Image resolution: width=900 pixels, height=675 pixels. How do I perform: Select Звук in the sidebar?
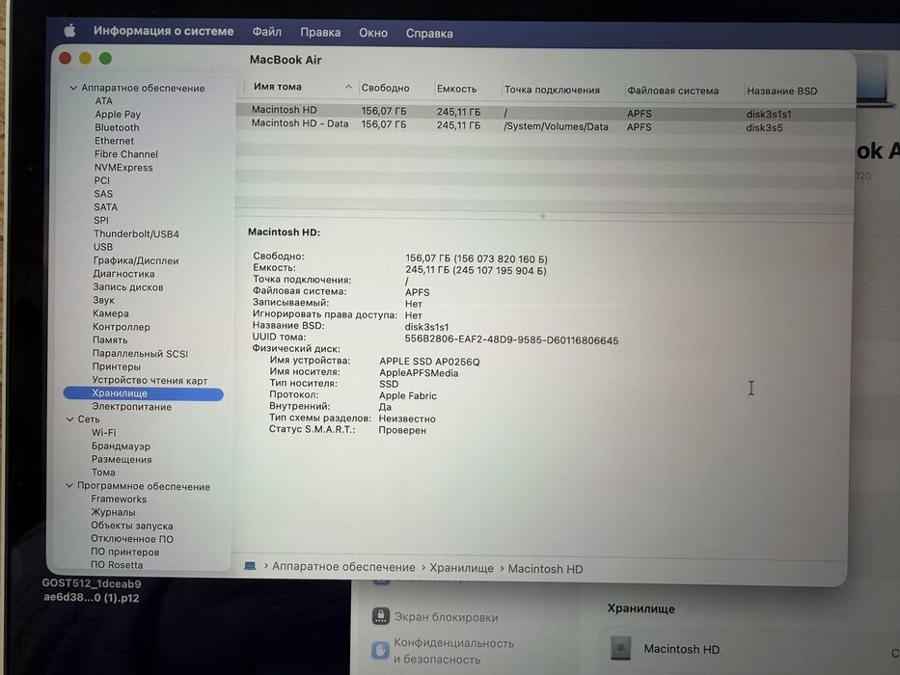103,300
